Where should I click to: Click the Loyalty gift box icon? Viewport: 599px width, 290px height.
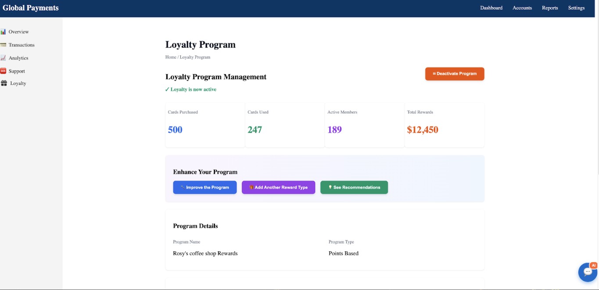coord(4,83)
